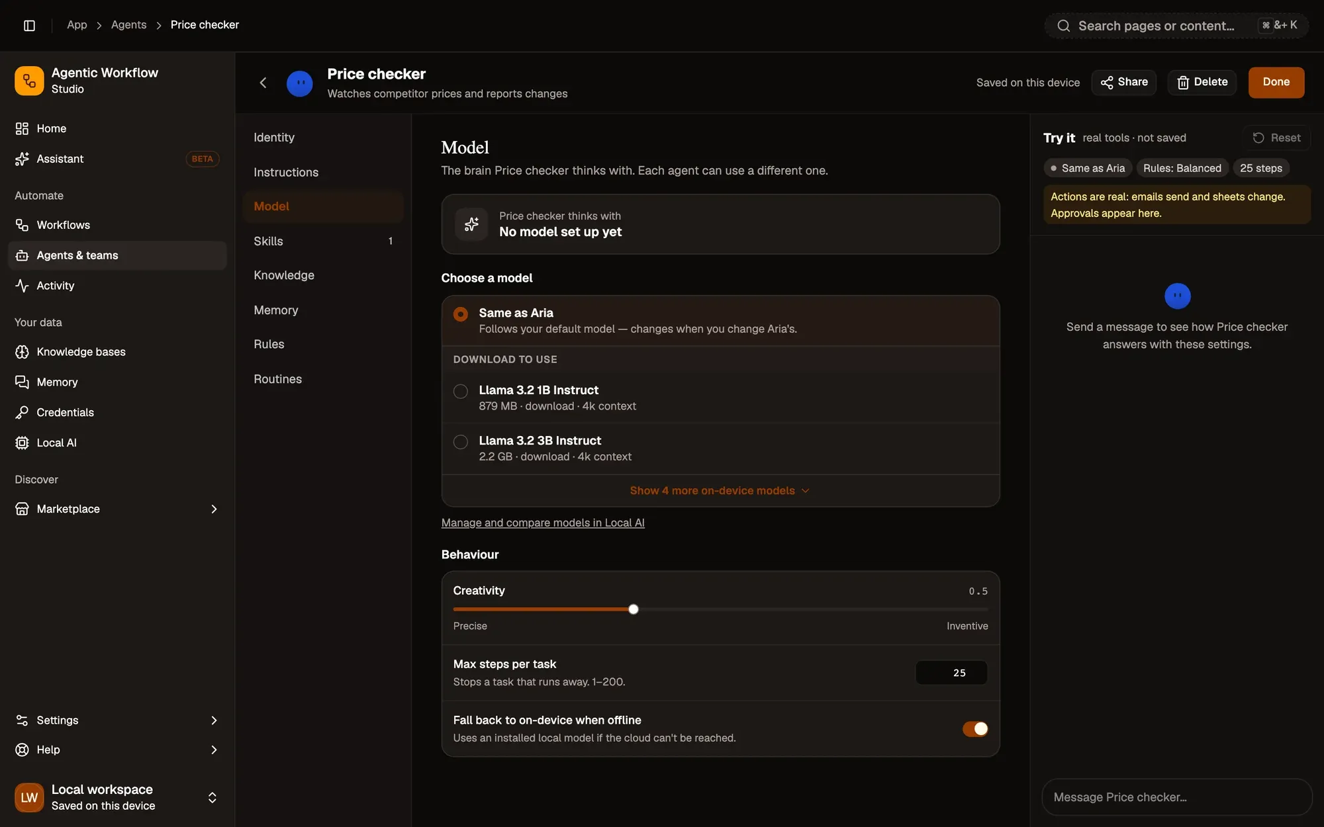Open Home via its grid icon
The image size is (1324, 827).
22,128
